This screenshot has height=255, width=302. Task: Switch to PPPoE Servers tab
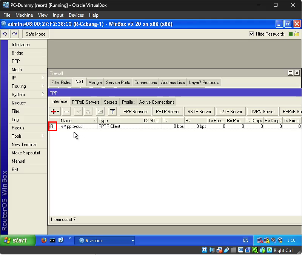(x=86, y=102)
